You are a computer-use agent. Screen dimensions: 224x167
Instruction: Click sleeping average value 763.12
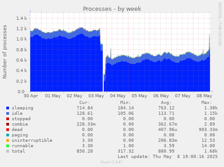(166, 108)
